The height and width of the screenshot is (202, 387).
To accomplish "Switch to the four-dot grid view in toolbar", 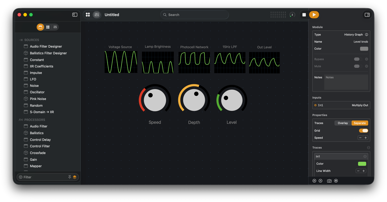I will click(88, 15).
